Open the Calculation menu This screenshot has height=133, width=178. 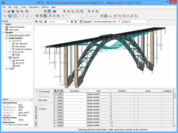pos(34,7)
